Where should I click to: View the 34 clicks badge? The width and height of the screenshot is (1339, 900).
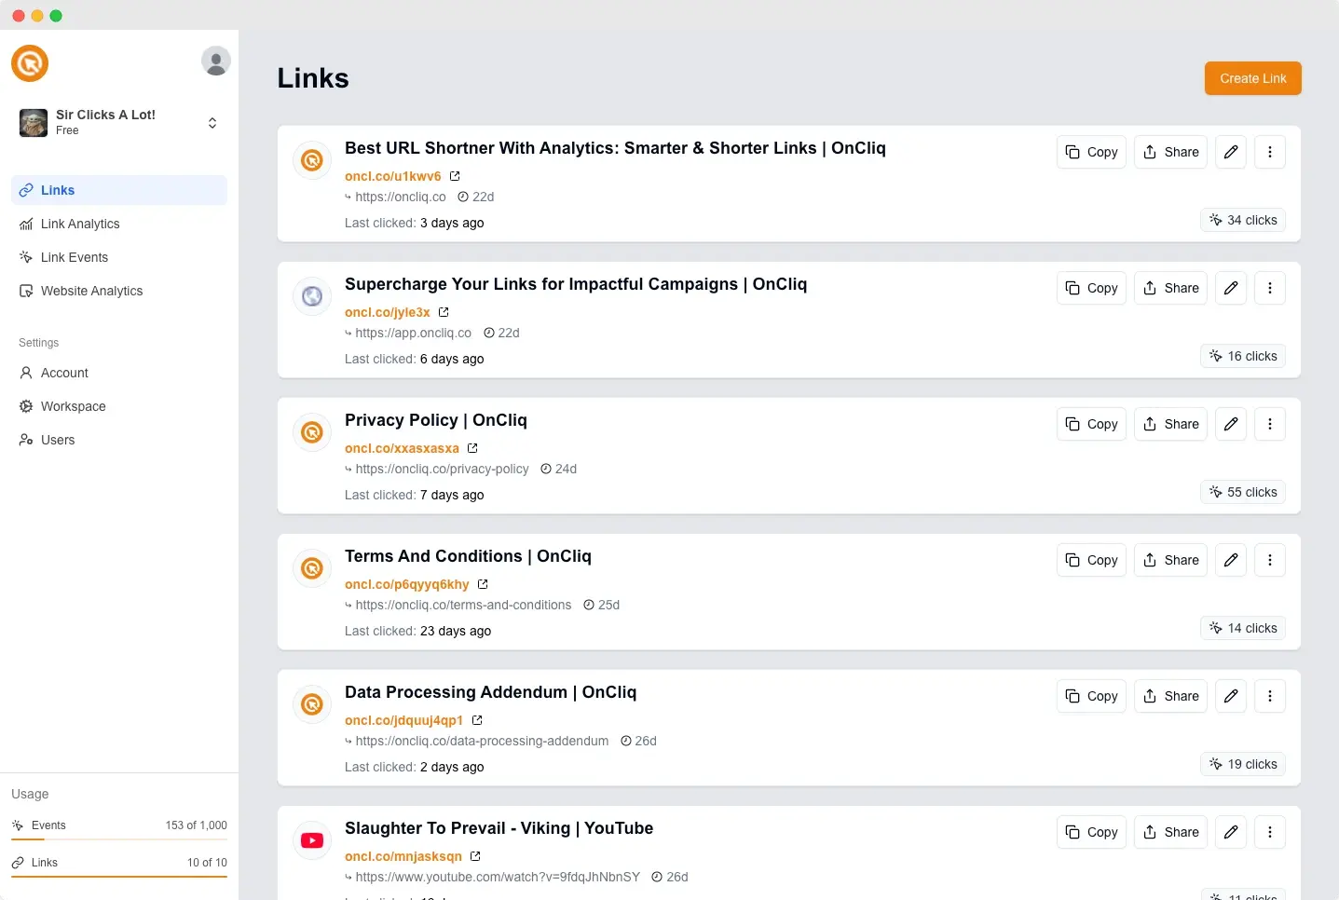[1243, 220]
